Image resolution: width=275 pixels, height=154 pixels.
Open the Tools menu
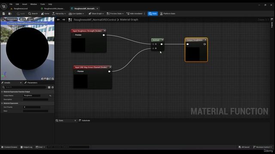tap(43, 4)
